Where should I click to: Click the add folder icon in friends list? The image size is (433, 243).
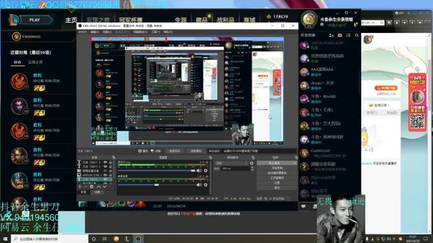point(340,35)
